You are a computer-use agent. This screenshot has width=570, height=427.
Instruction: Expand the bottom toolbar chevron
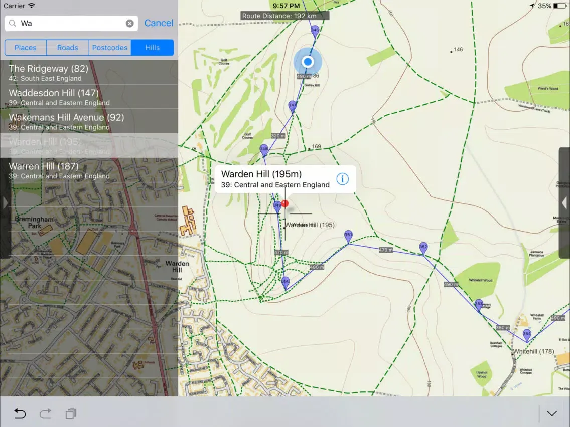point(552,413)
